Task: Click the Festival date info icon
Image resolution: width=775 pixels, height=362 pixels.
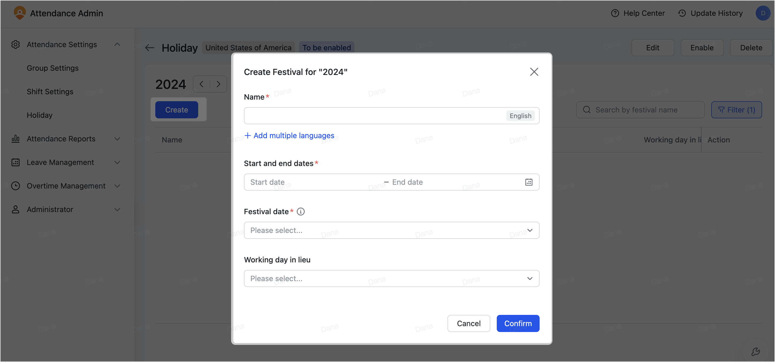Action: pyautogui.click(x=300, y=212)
